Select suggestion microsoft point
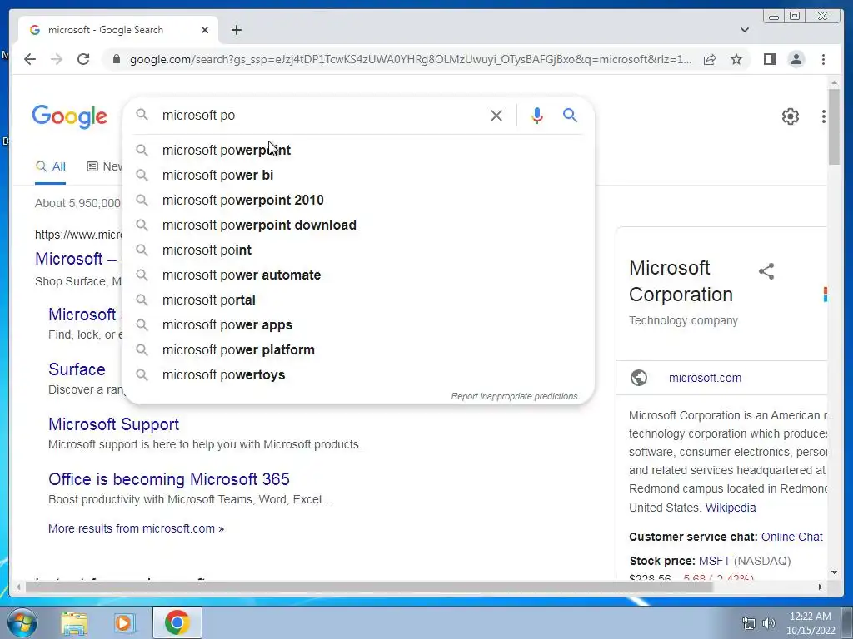 click(359, 250)
